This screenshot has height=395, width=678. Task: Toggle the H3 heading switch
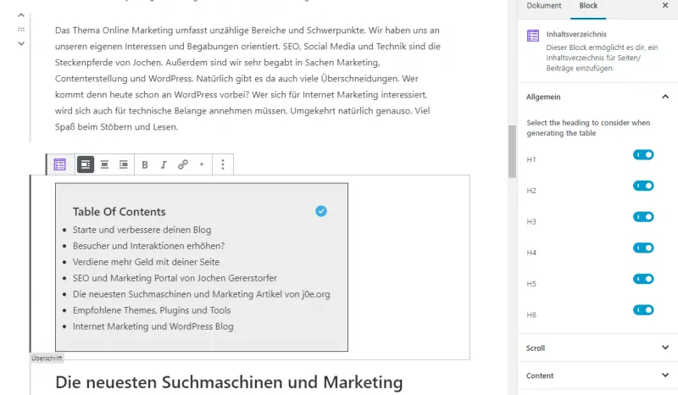pyautogui.click(x=643, y=217)
